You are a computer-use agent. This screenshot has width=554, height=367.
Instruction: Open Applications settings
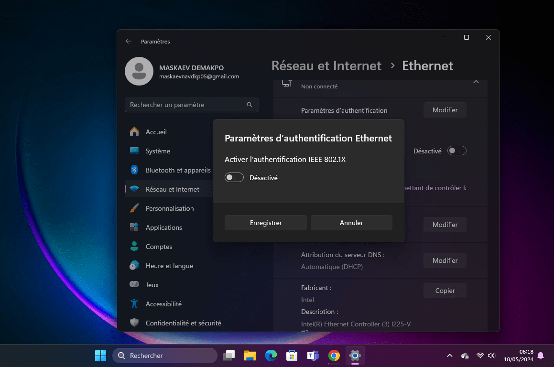tap(169, 227)
